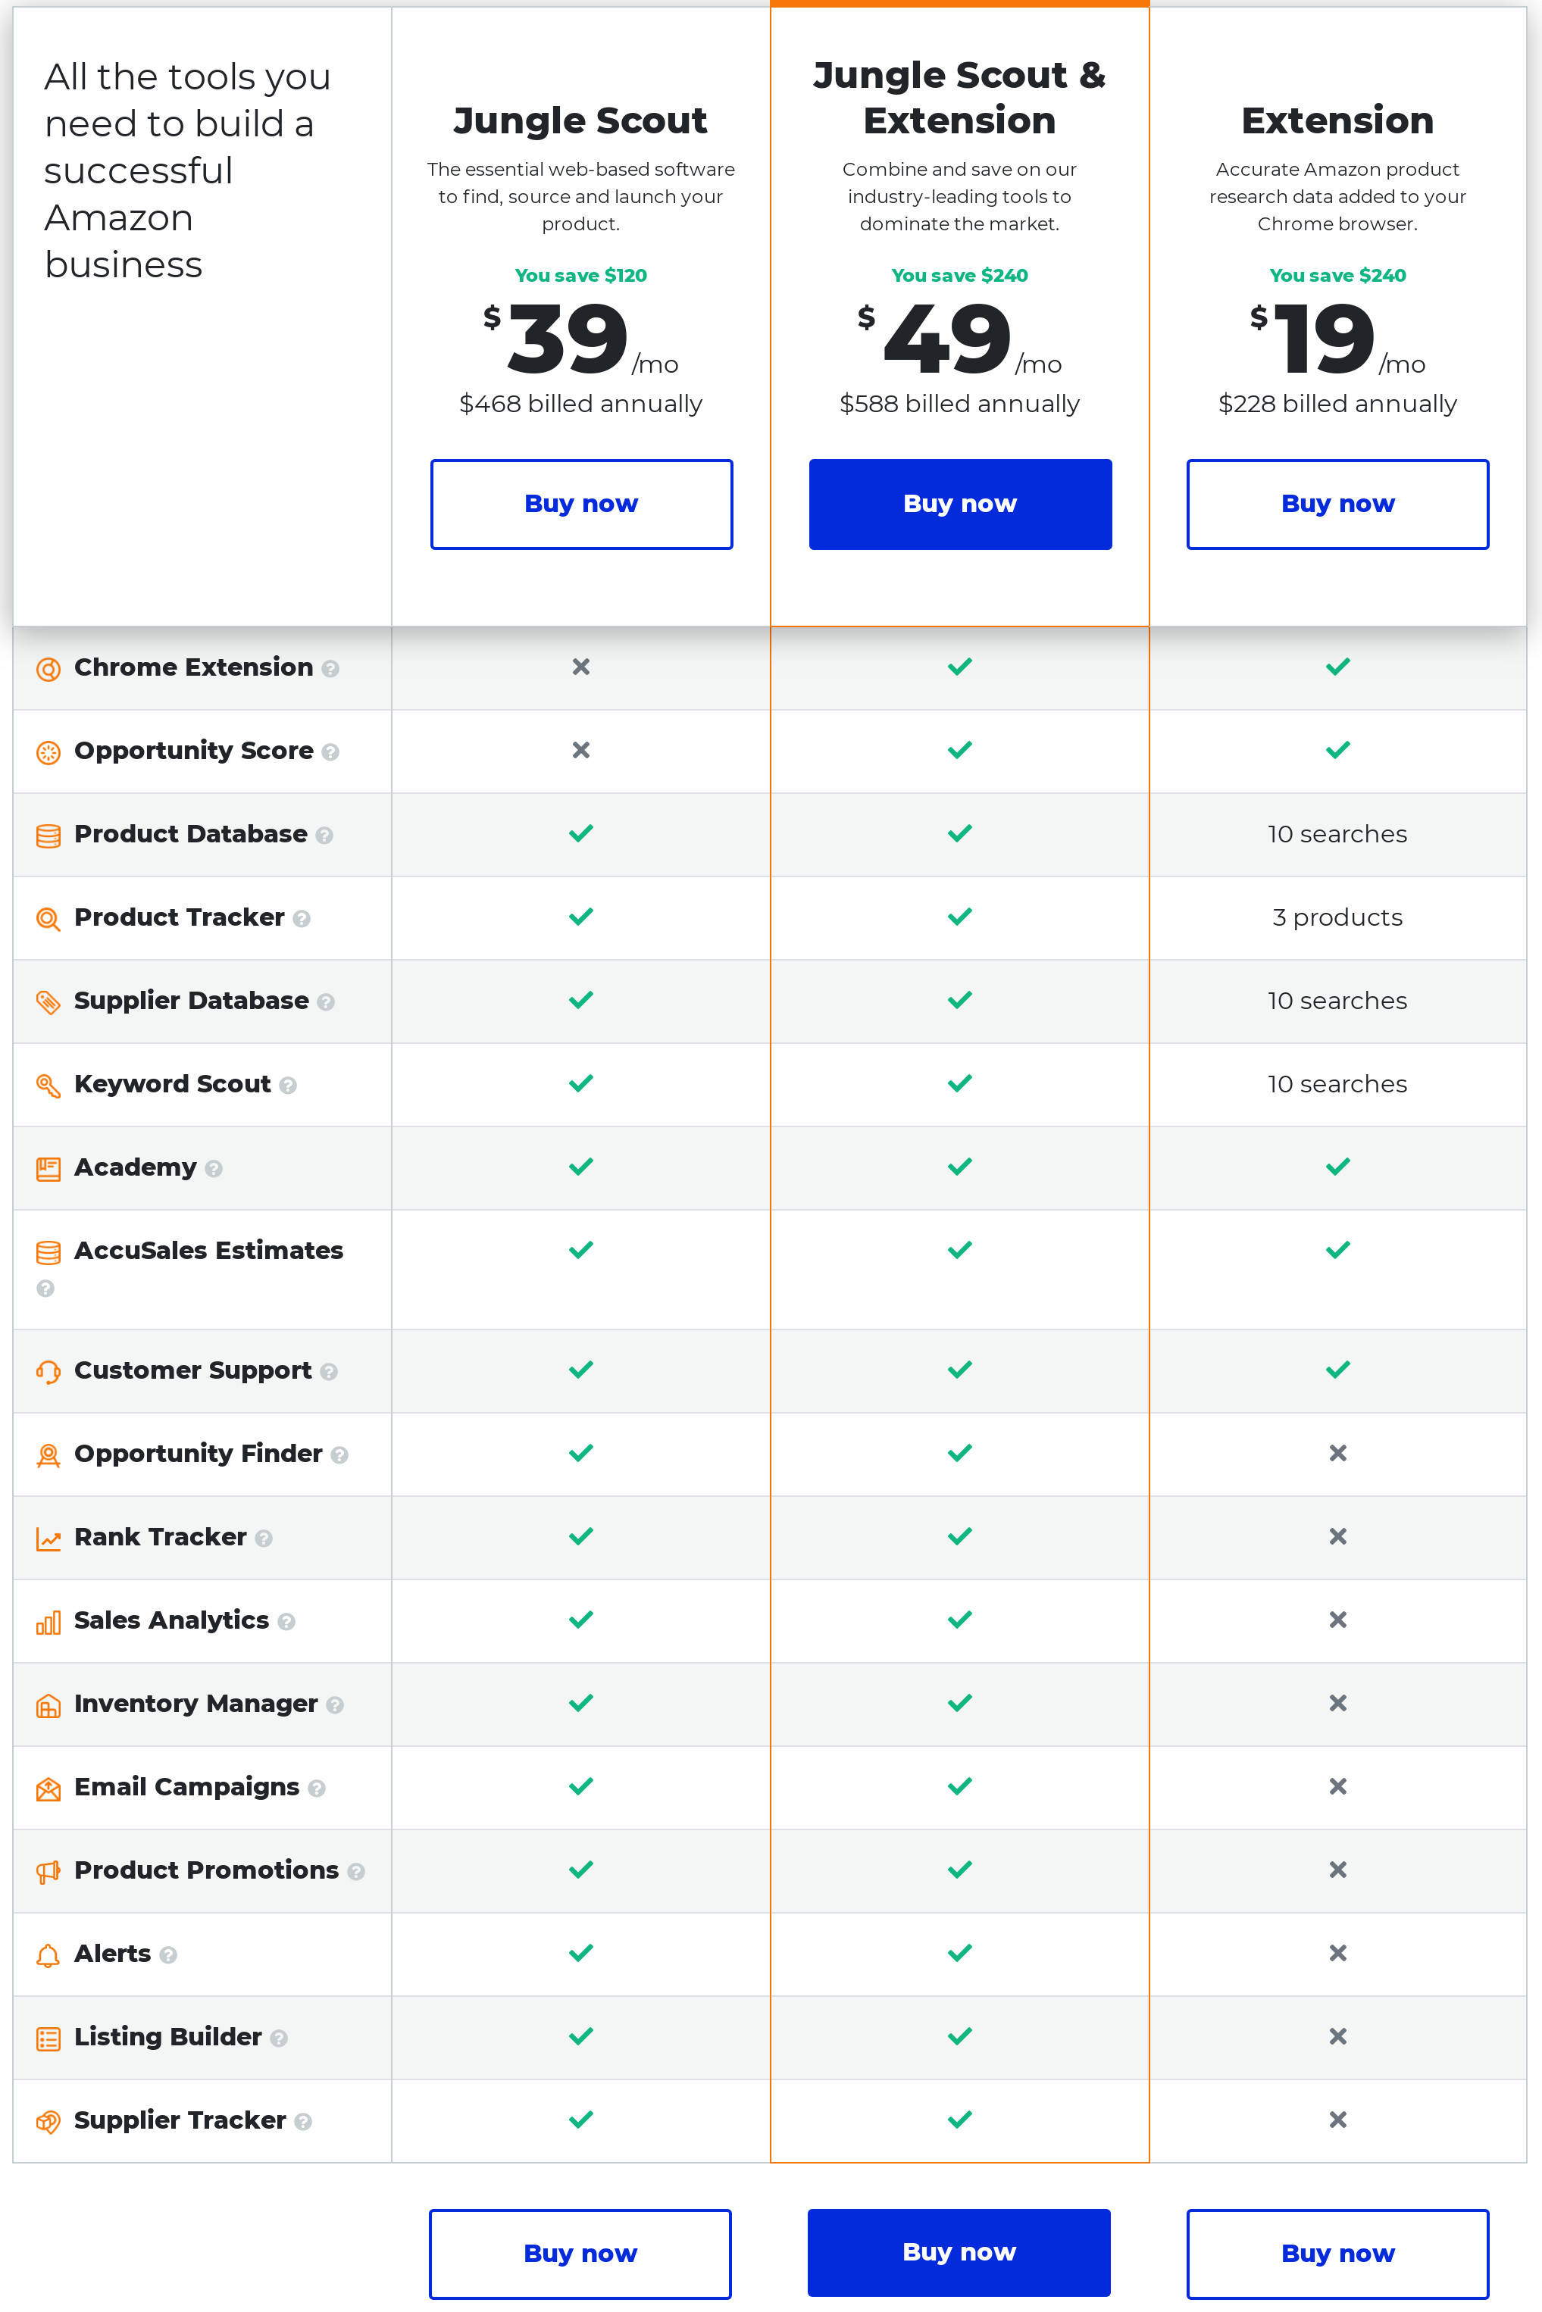Click the checkmark for Sales Analytics under Jungle Scout
1542x2312 pixels.
580,1620
